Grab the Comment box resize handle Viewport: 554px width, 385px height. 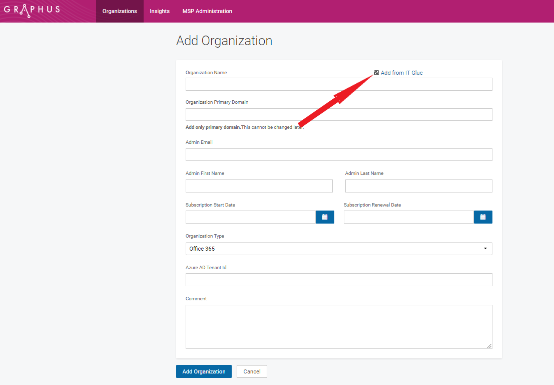click(489, 346)
